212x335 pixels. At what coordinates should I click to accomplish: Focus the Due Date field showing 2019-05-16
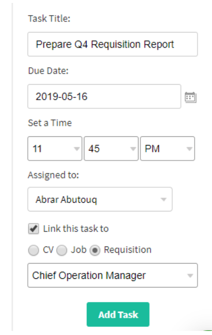pos(105,96)
